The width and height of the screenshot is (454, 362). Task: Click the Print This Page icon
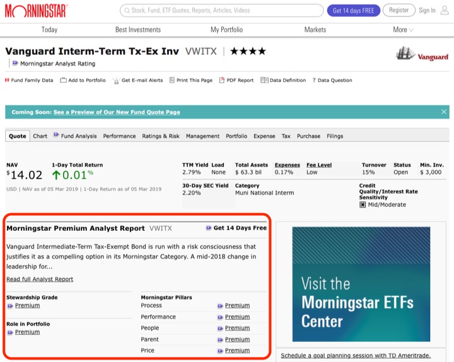click(172, 81)
